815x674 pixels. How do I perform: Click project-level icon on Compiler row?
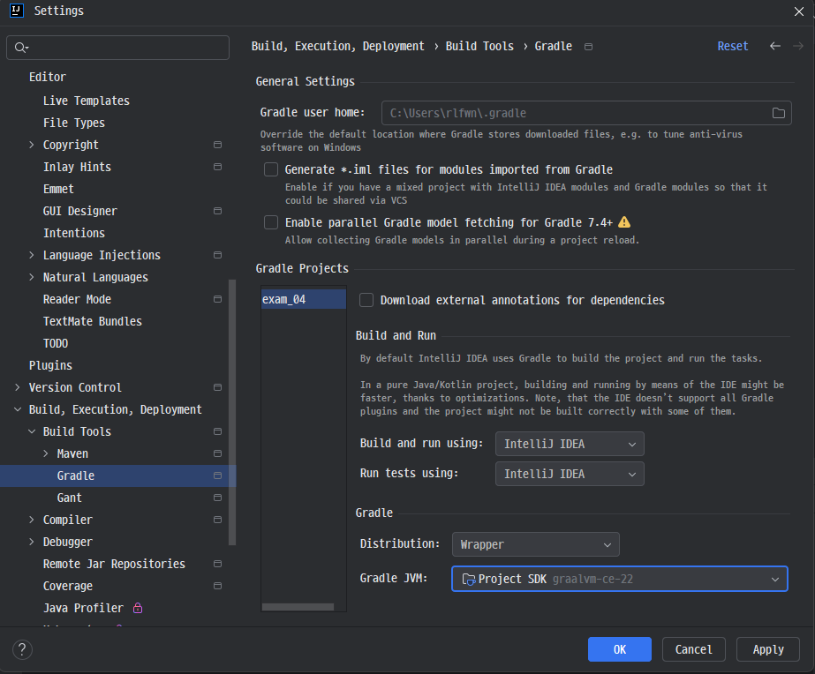click(218, 520)
